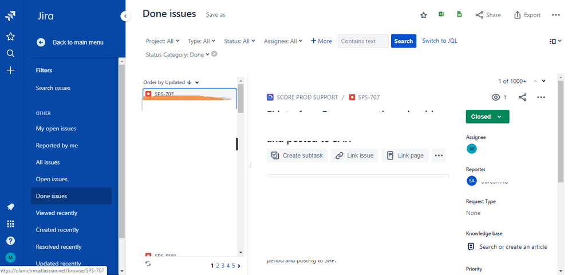Open the Reported by me filter
Viewport: 572px width, 275px height.
click(57, 145)
